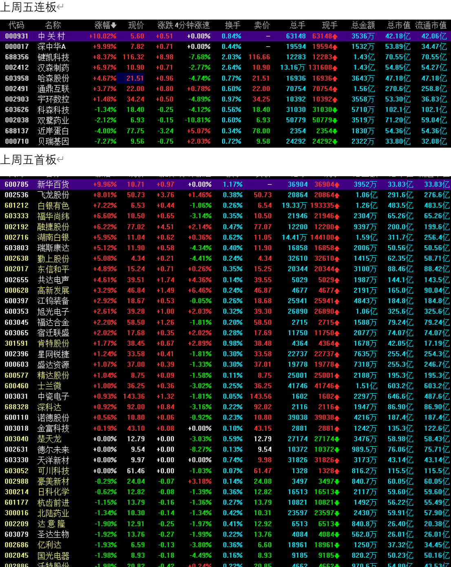Select the 高新发展 stock name

pyautogui.click(x=53, y=290)
